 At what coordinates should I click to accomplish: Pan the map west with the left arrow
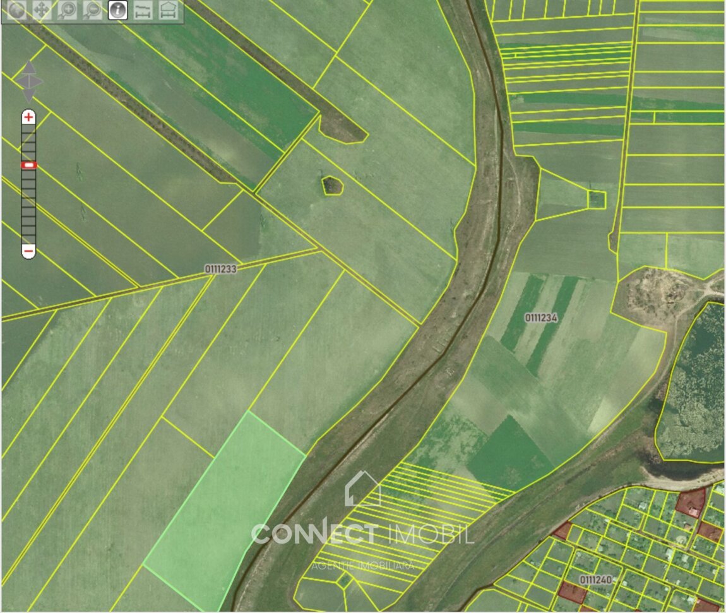pyautogui.click(x=20, y=81)
